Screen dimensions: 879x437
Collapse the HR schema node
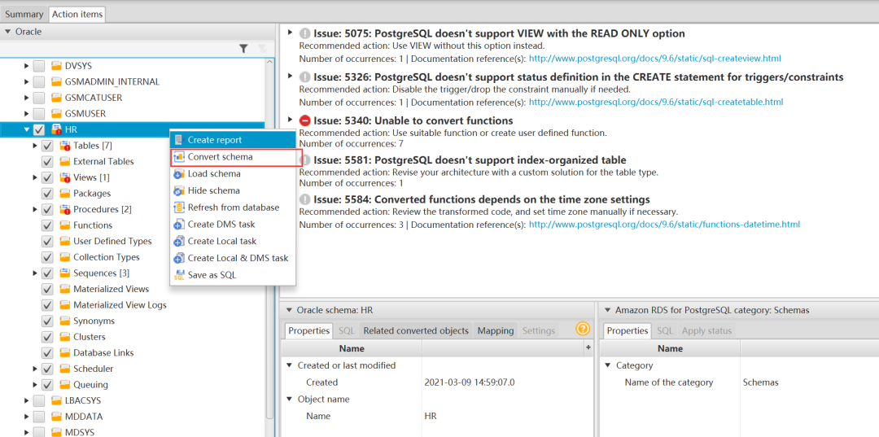tap(26, 129)
